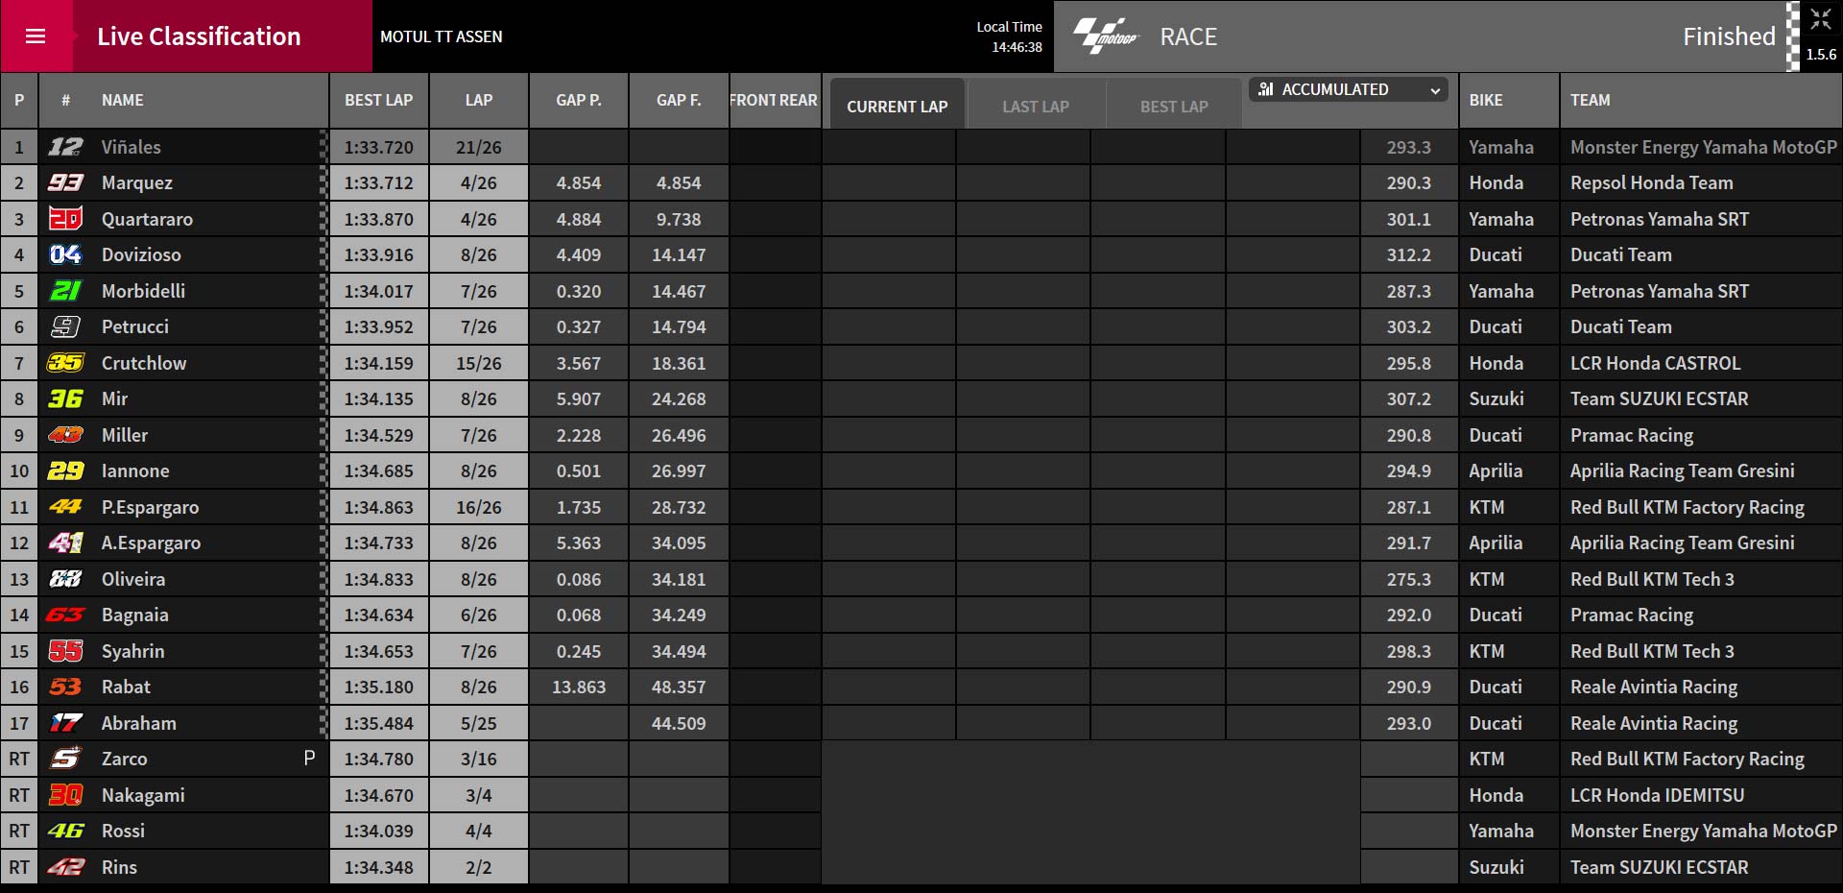Click the RACE session label
Screen dimensions: 1843x893
click(1188, 36)
